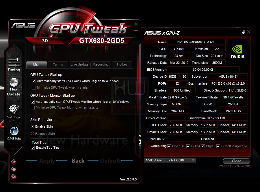Toggle Minimize GPU Tweak Monitor when it starts

point(33,107)
